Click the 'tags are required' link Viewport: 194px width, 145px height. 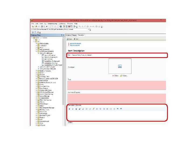point(75,45)
